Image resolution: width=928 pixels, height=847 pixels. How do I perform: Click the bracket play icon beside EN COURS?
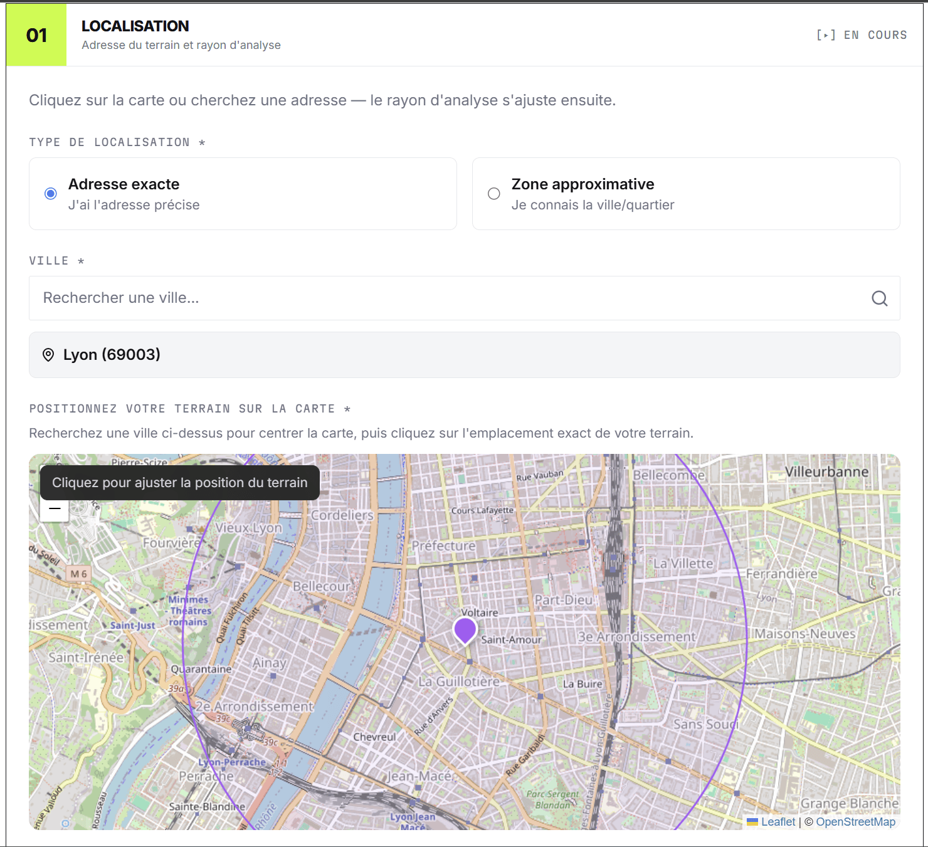(x=826, y=35)
